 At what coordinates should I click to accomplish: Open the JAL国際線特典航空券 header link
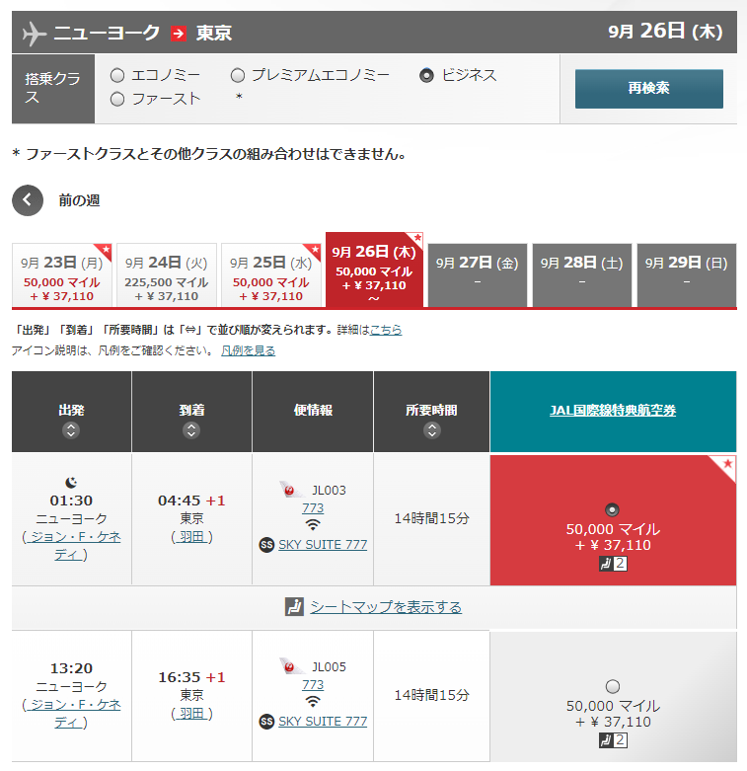613,410
